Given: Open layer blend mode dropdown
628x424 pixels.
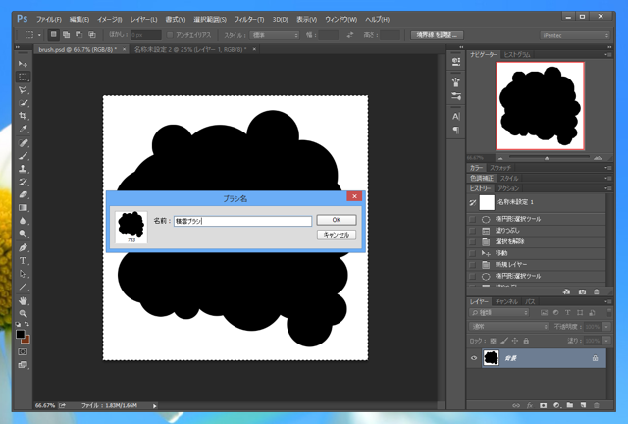Looking at the screenshot, I should [508, 327].
